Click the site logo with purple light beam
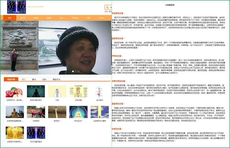This screenshot has width=230, height=148. [16, 7]
